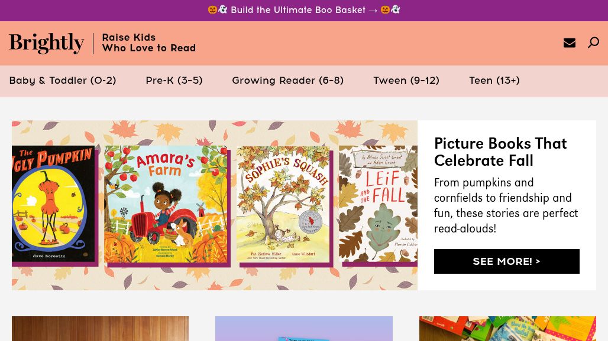Click the Sophie's Squash book cover
Viewport: 608px width, 341px height.
[x=283, y=204]
